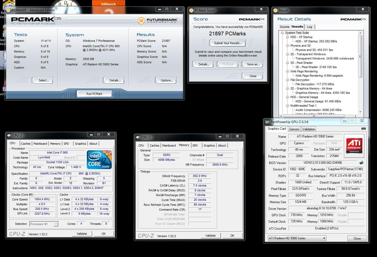Click the Run PCMark button
Viewport: 377px width, 257px height.
coord(94,94)
